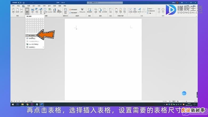Toggle the AutoSave (自动保存) switch
The image size is (208, 117).
[20, 3]
